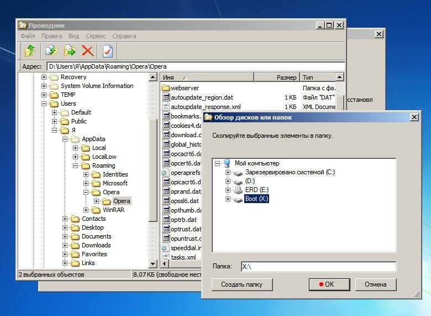Screen dimensions: 431x316
Task: Expand System Volume Information node
Action: pos(44,86)
